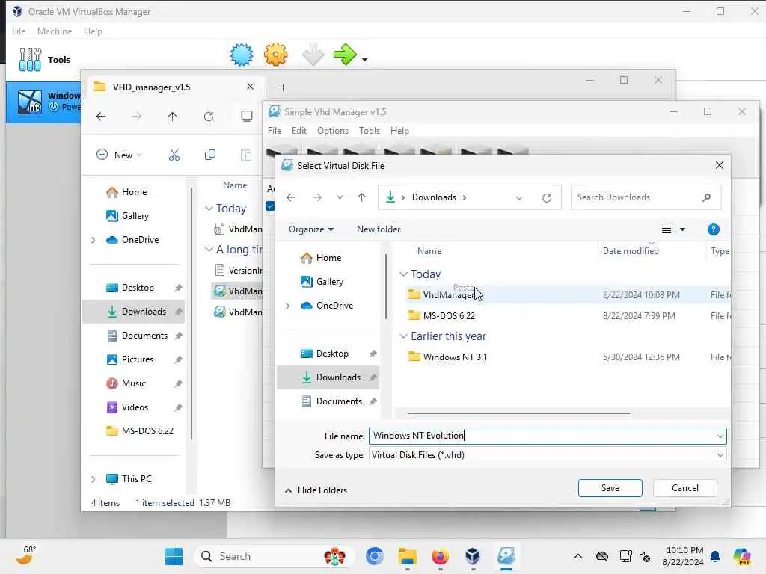Click the horizontal scrollbar in file list

point(518,413)
